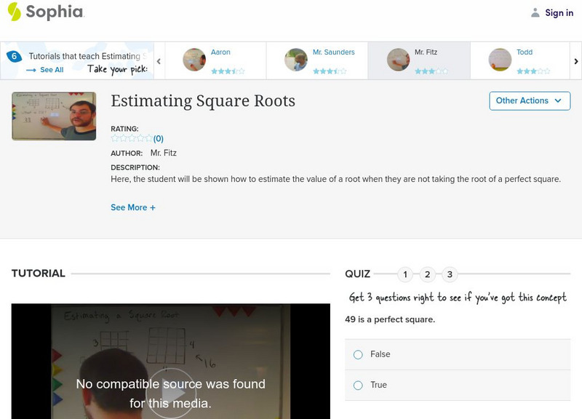The height and width of the screenshot is (419, 582).
Task: Click the Sophia logo icon
Action: pos(14,12)
